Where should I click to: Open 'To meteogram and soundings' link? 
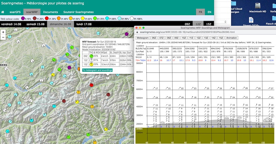pyautogui.click(x=97, y=70)
